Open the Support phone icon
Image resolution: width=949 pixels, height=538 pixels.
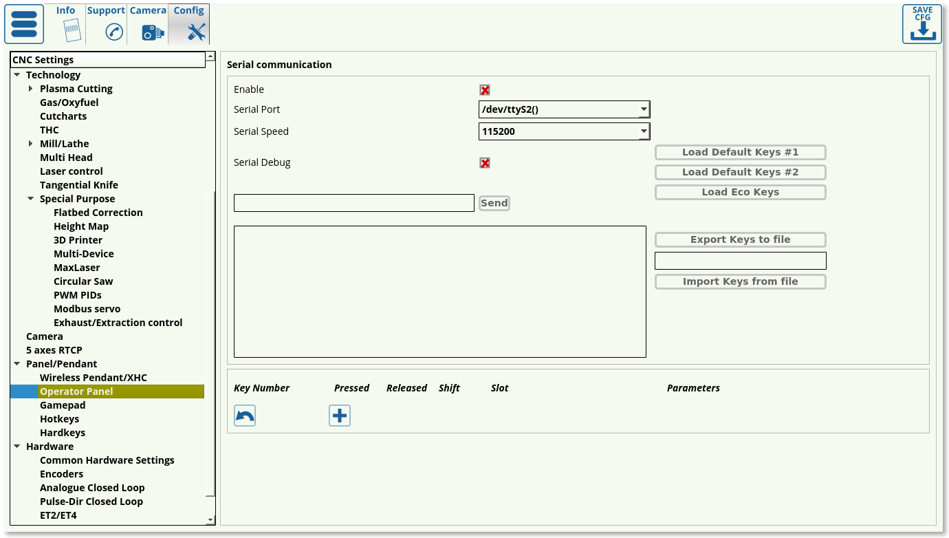pyautogui.click(x=113, y=32)
